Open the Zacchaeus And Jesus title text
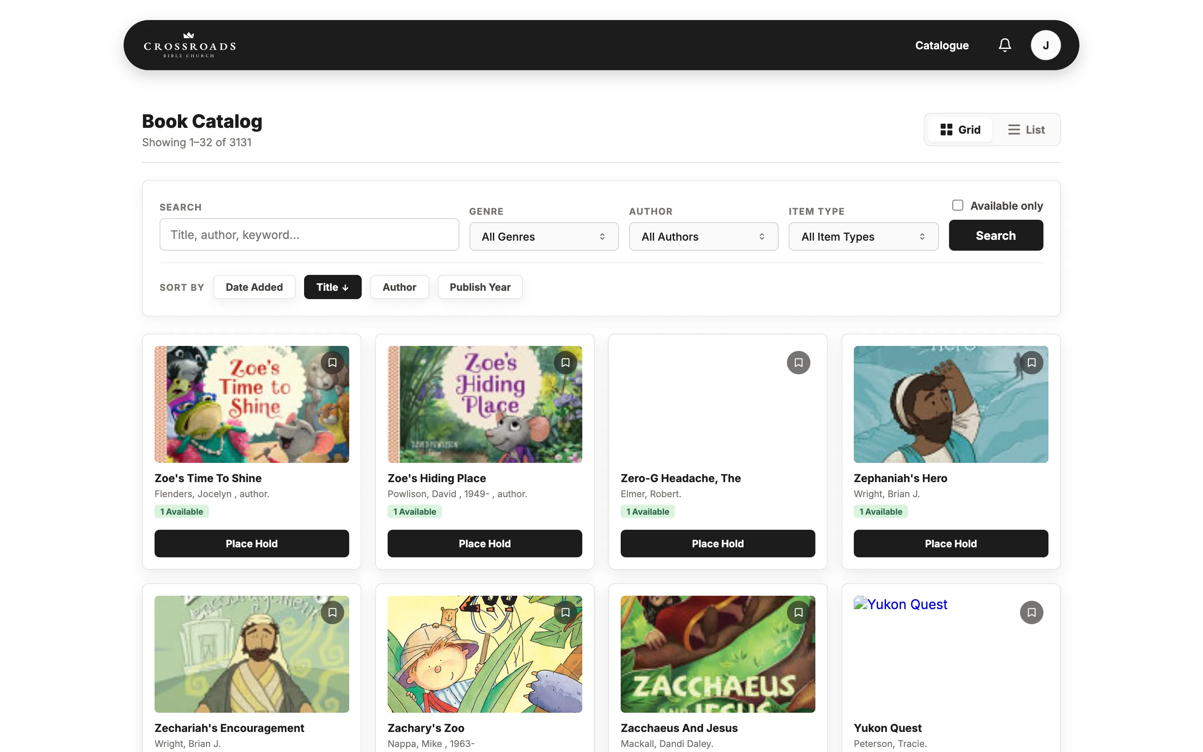 [x=679, y=728]
